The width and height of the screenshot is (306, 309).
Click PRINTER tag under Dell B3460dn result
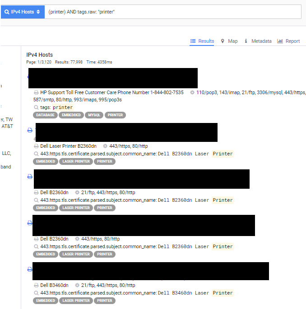[105, 300]
